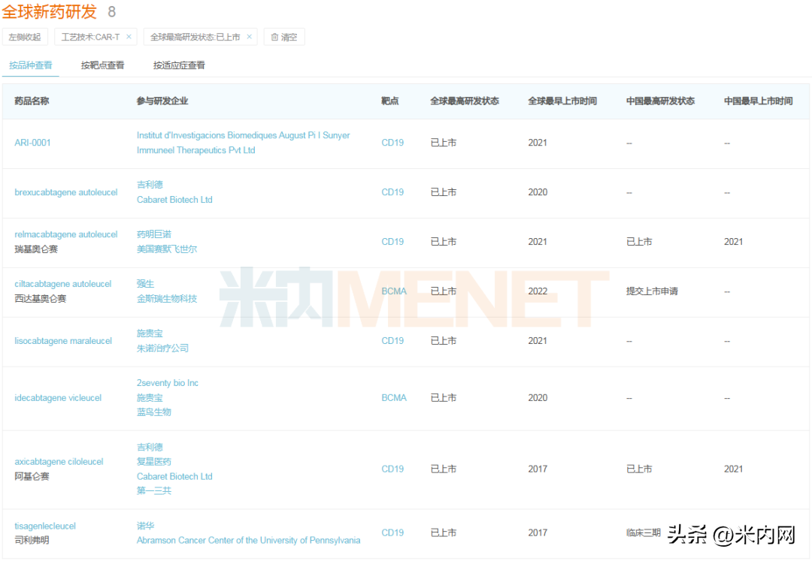Image resolution: width=812 pixels, height=561 pixels.
Task: Click the 中国最高研发状态 column header
Action: [x=660, y=101]
